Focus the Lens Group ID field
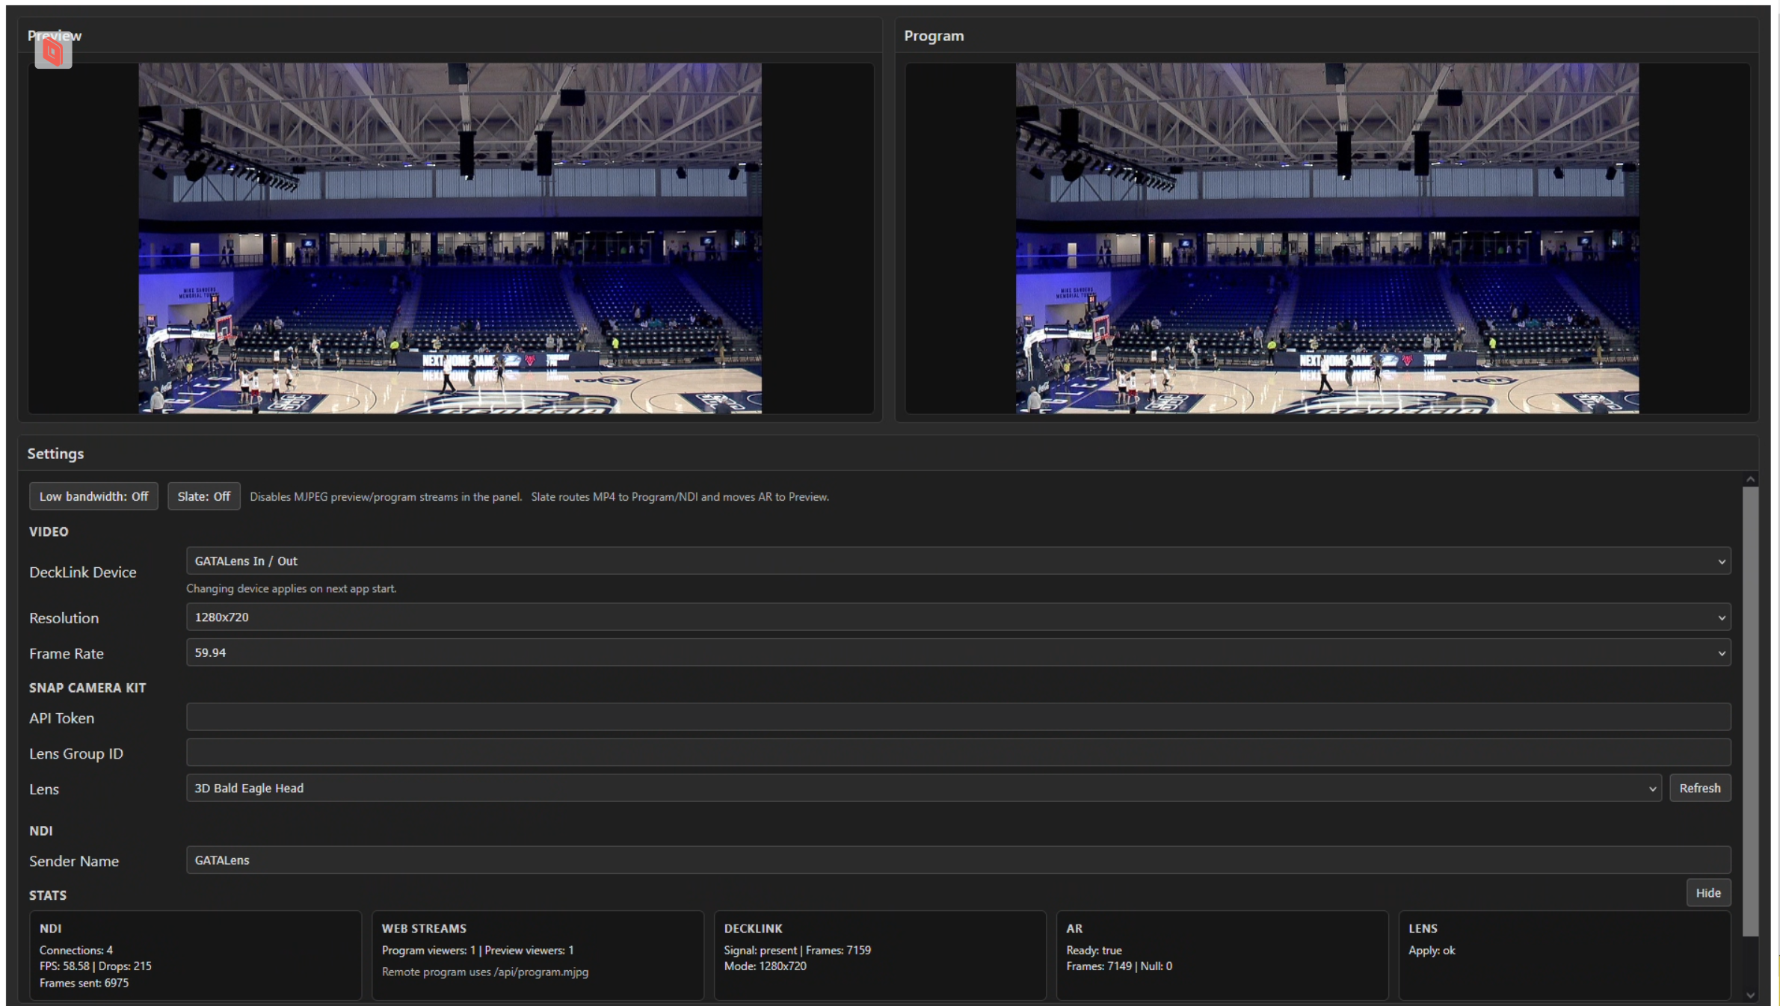Viewport: 1780px width, 1006px height. [x=958, y=753]
